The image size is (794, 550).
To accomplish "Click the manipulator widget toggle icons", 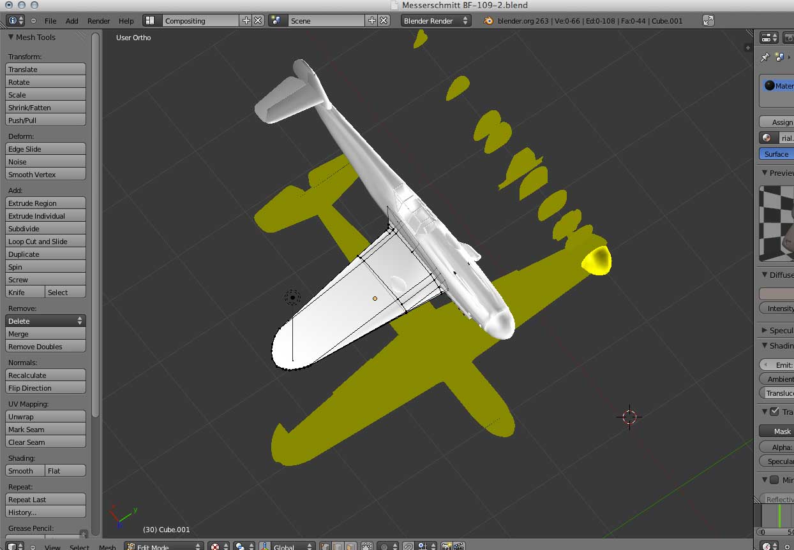I will click(x=338, y=546).
